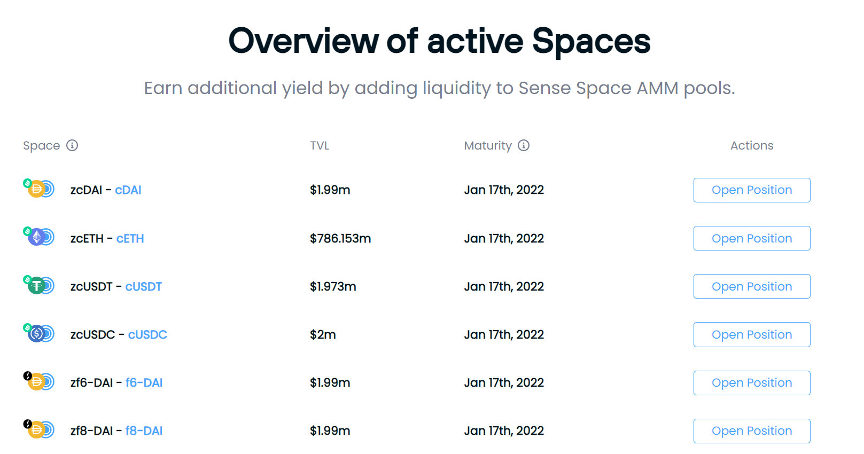
Task: Click the info icon next to Space
Action: (72, 145)
